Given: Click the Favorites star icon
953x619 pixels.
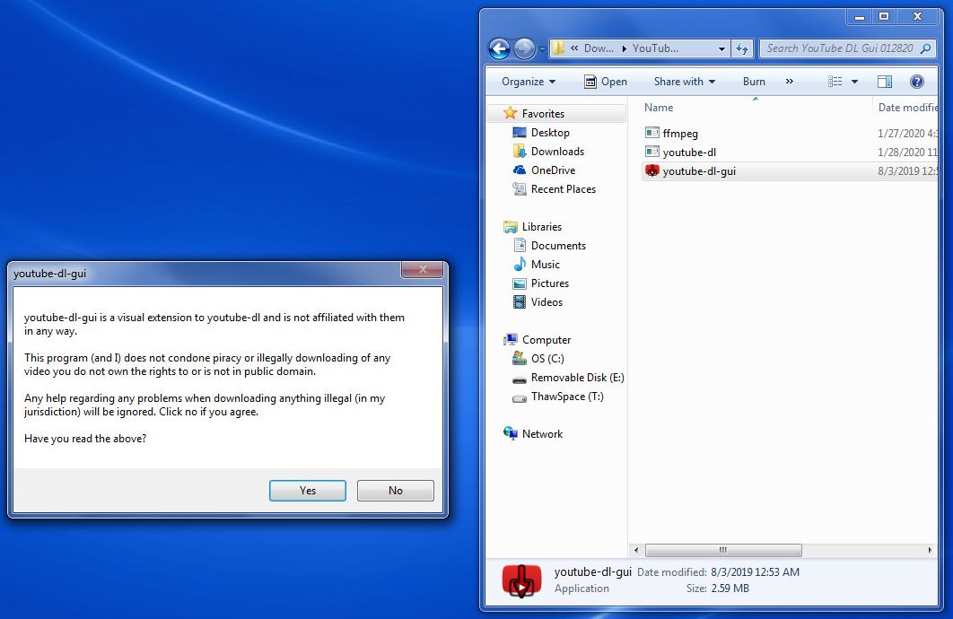Looking at the screenshot, I should 510,113.
